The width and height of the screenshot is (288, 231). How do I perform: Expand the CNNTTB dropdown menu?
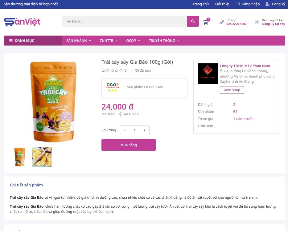pos(109,41)
